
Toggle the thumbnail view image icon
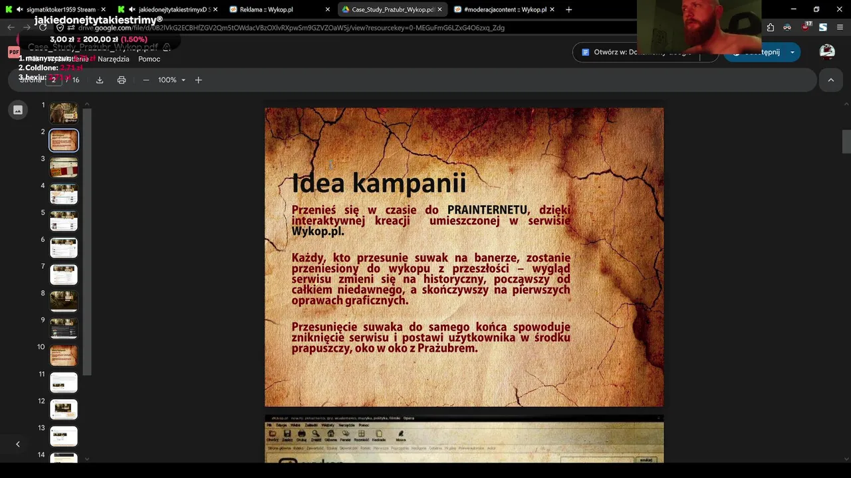pos(18,110)
